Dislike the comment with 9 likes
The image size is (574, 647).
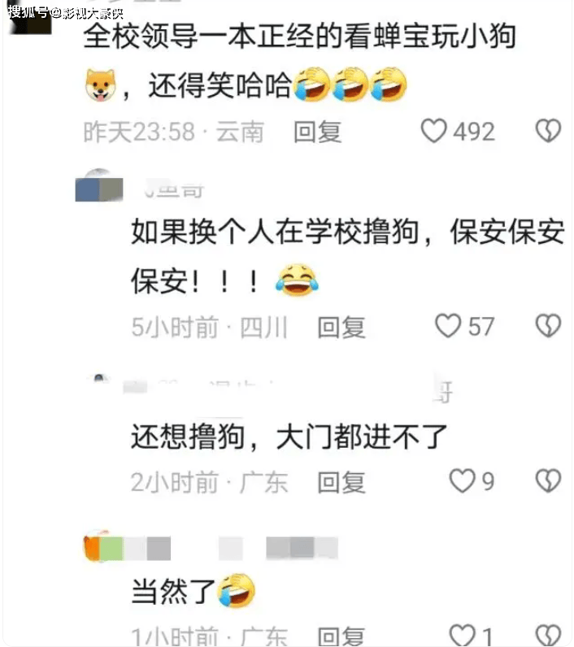548,480
